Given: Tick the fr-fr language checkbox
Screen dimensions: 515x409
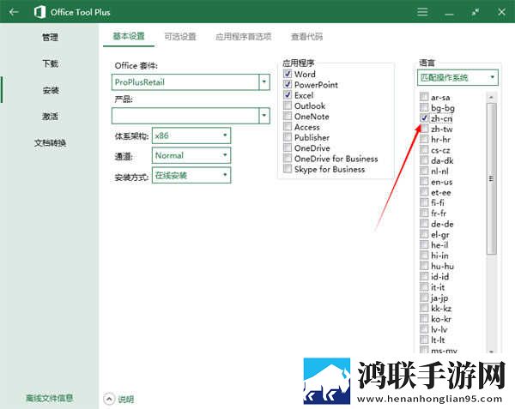Looking at the screenshot, I should (424, 214).
